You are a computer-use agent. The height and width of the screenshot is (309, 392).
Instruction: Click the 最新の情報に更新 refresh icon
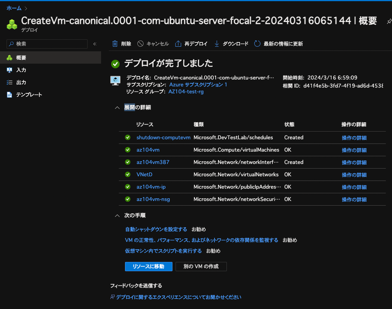pyautogui.click(x=257, y=44)
